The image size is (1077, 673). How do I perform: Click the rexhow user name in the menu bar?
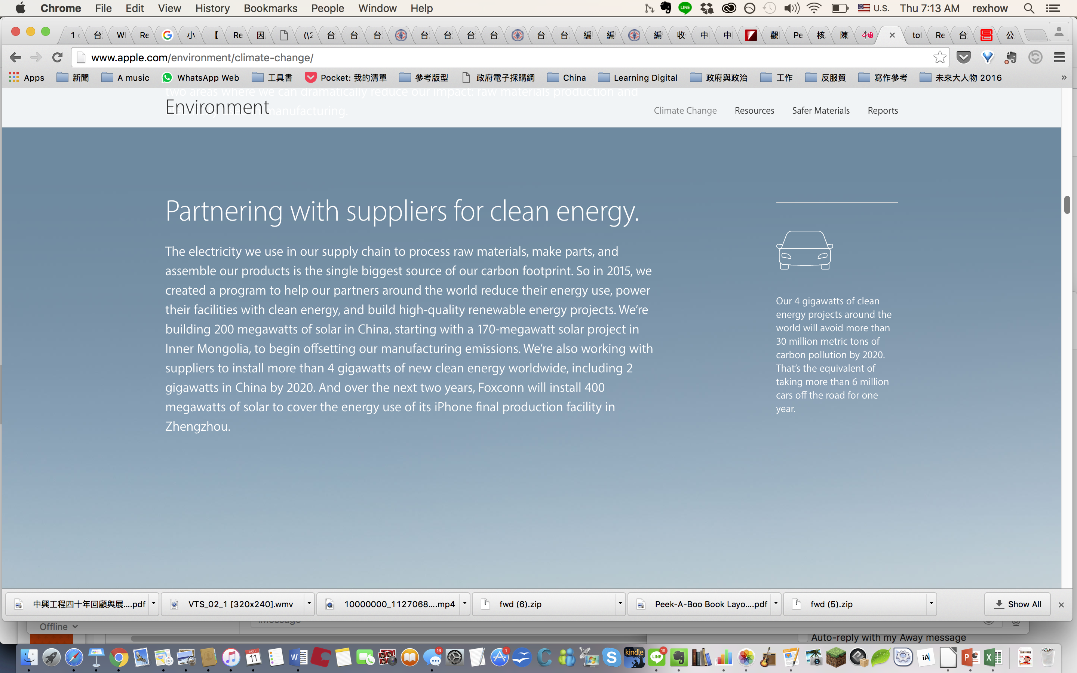989,9
